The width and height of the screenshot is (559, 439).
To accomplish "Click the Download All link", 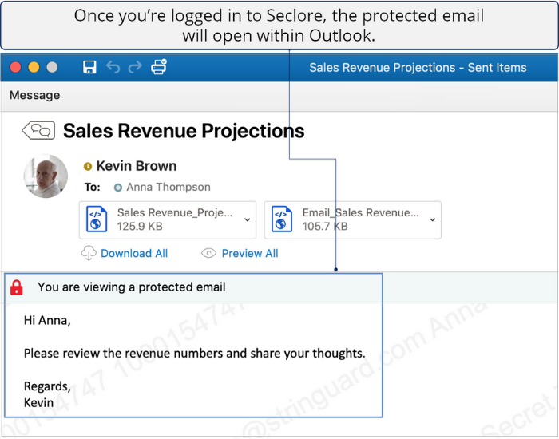I will point(134,253).
